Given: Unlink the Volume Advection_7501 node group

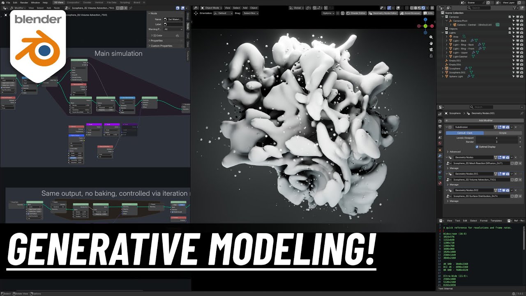Looking at the screenshot, I should 520,180.
